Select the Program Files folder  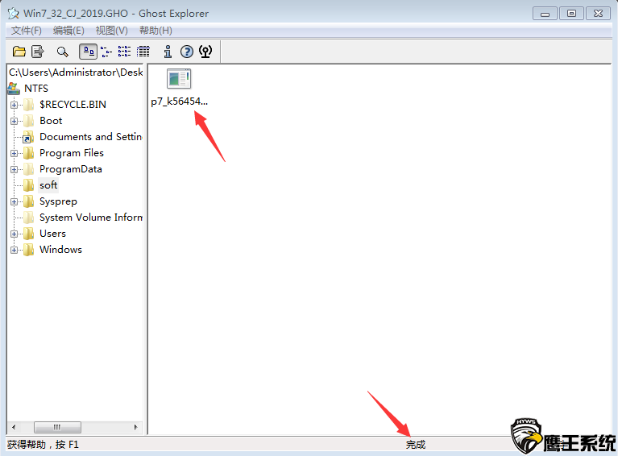point(72,153)
